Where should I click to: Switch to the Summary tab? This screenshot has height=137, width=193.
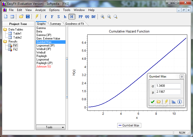[x=55, y=24]
